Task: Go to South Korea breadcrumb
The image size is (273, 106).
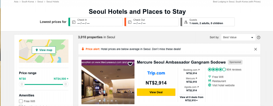Action: [x=28, y=2]
